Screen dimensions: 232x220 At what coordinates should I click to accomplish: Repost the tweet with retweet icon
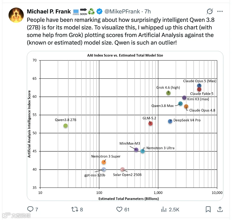pos(75,209)
